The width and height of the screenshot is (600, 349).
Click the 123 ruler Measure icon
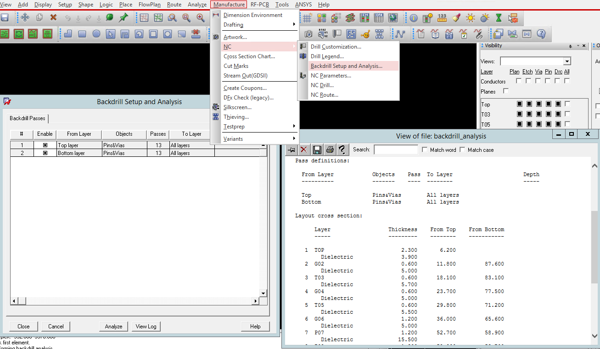point(442,18)
